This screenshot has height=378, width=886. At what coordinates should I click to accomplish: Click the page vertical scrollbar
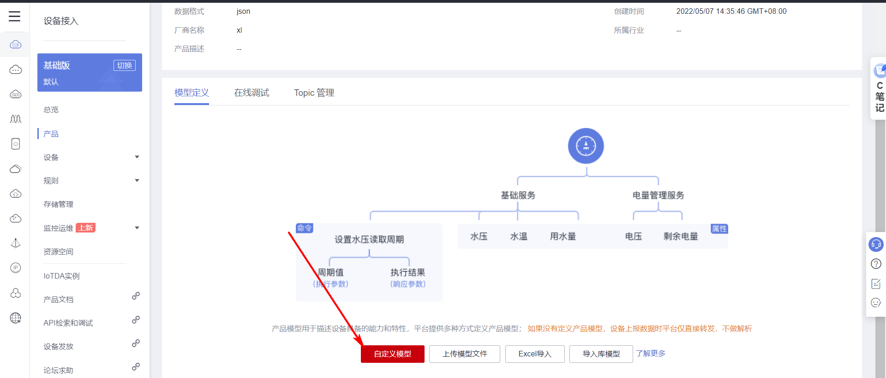pos(880,249)
